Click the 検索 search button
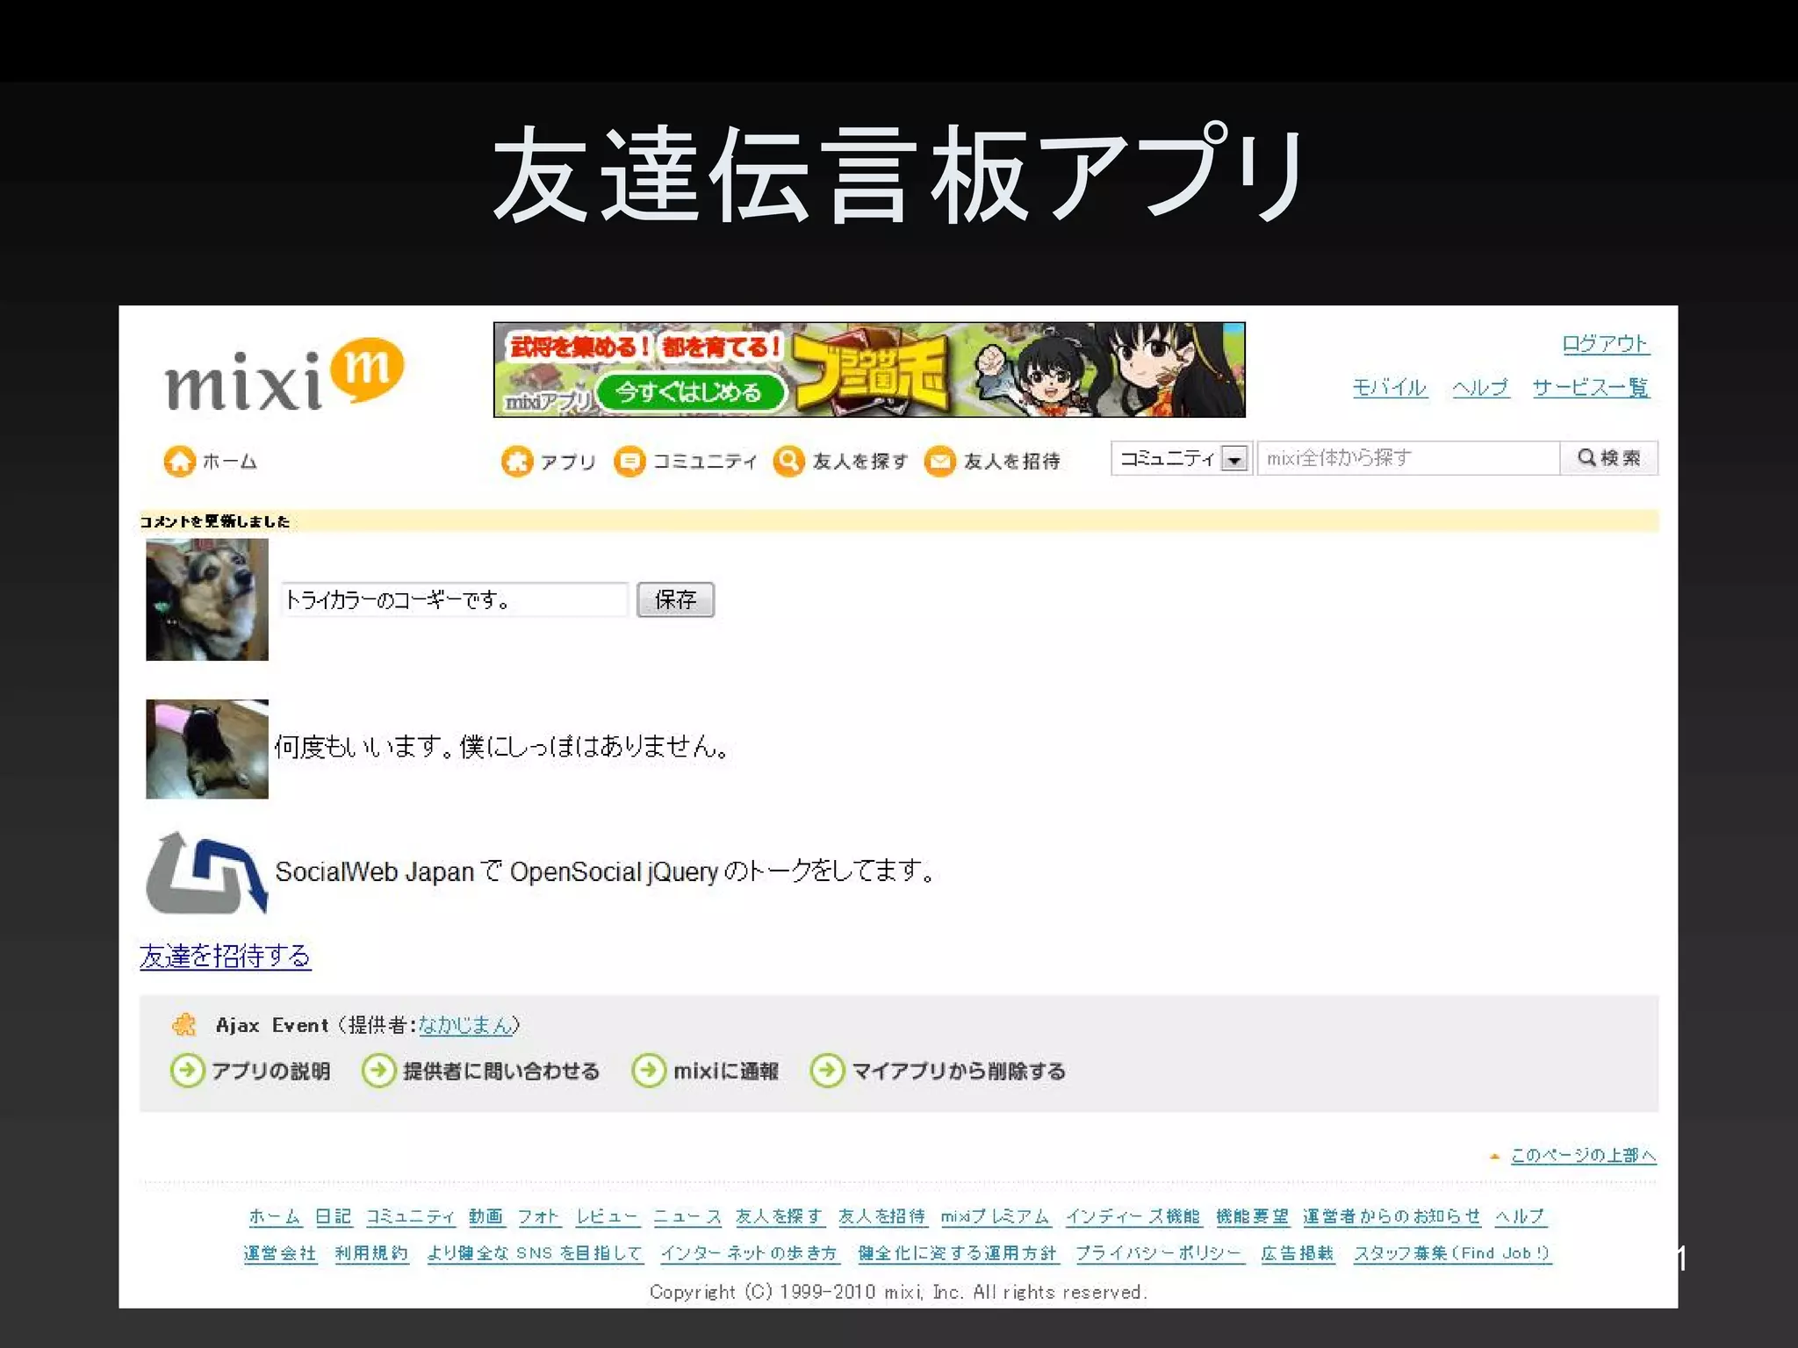This screenshot has height=1348, width=1798. (1609, 458)
